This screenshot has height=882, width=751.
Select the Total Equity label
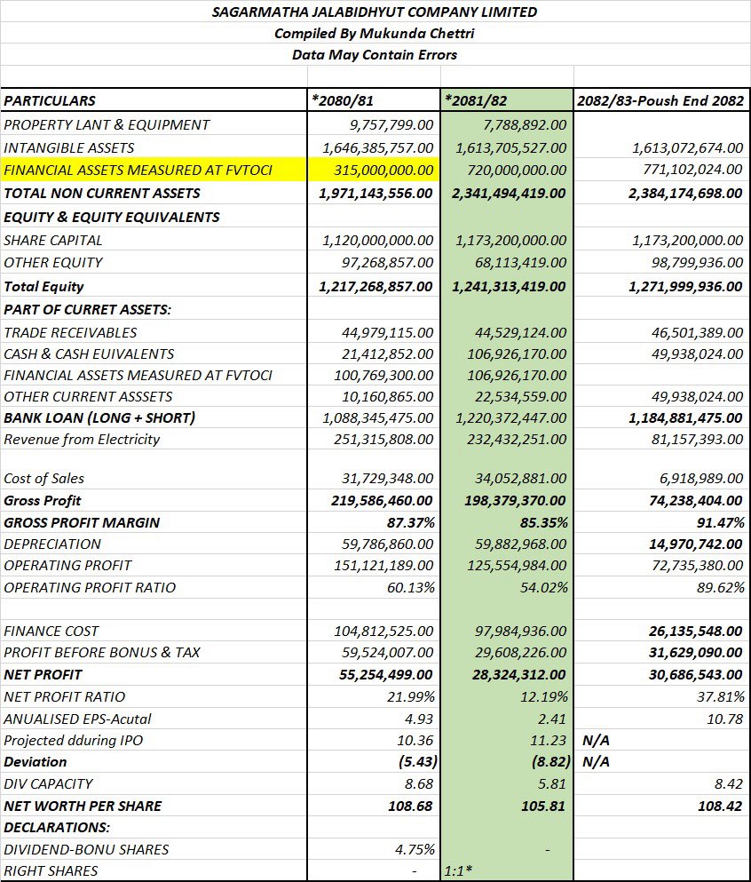tap(43, 287)
